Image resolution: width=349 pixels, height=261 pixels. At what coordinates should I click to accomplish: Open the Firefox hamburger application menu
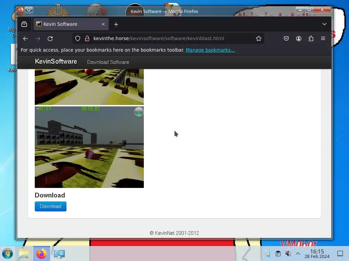click(323, 38)
